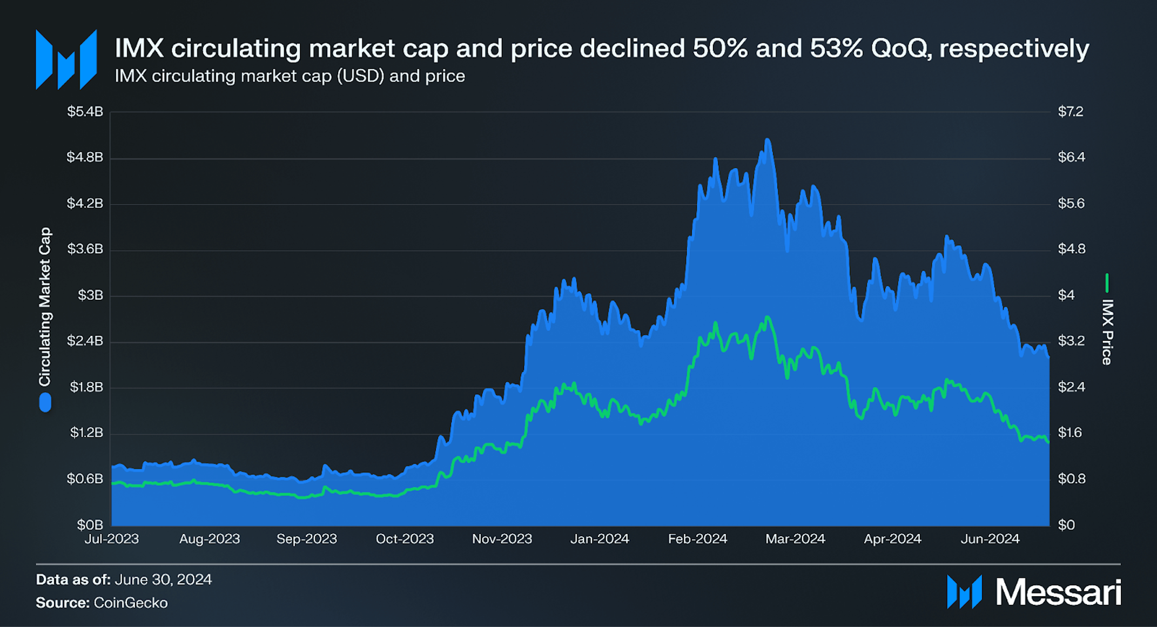Click the $1.6 right axis label
The height and width of the screenshot is (627, 1157).
pos(1071,433)
